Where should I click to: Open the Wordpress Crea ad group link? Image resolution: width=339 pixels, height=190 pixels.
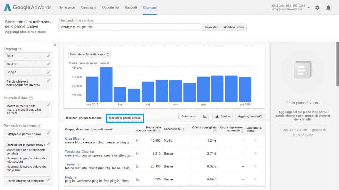(x=77, y=152)
